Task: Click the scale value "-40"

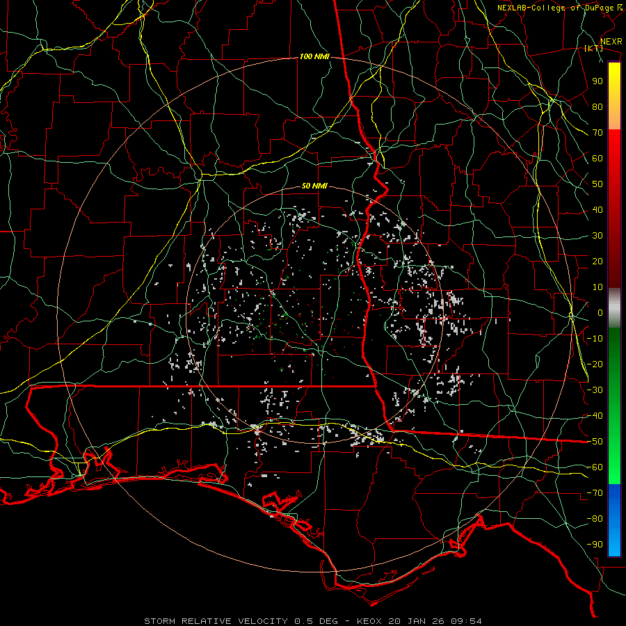Action: [595, 416]
